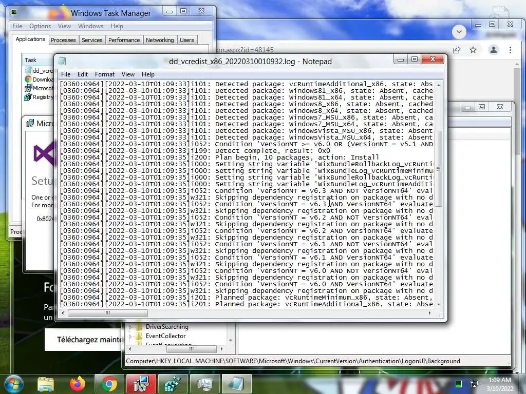Switch to Notepad taskbar icon
This screenshot has width=526, height=394.
coord(236,384)
